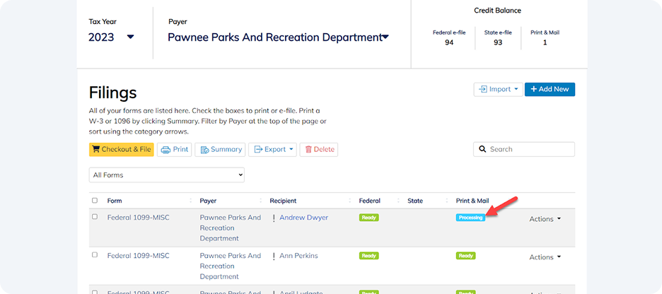Click the Processing status badge for Andrew Dwyer

coord(471,218)
